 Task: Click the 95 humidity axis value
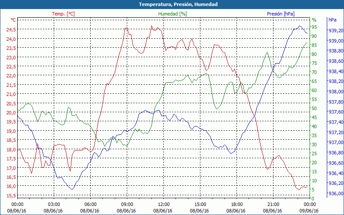click(x=314, y=27)
